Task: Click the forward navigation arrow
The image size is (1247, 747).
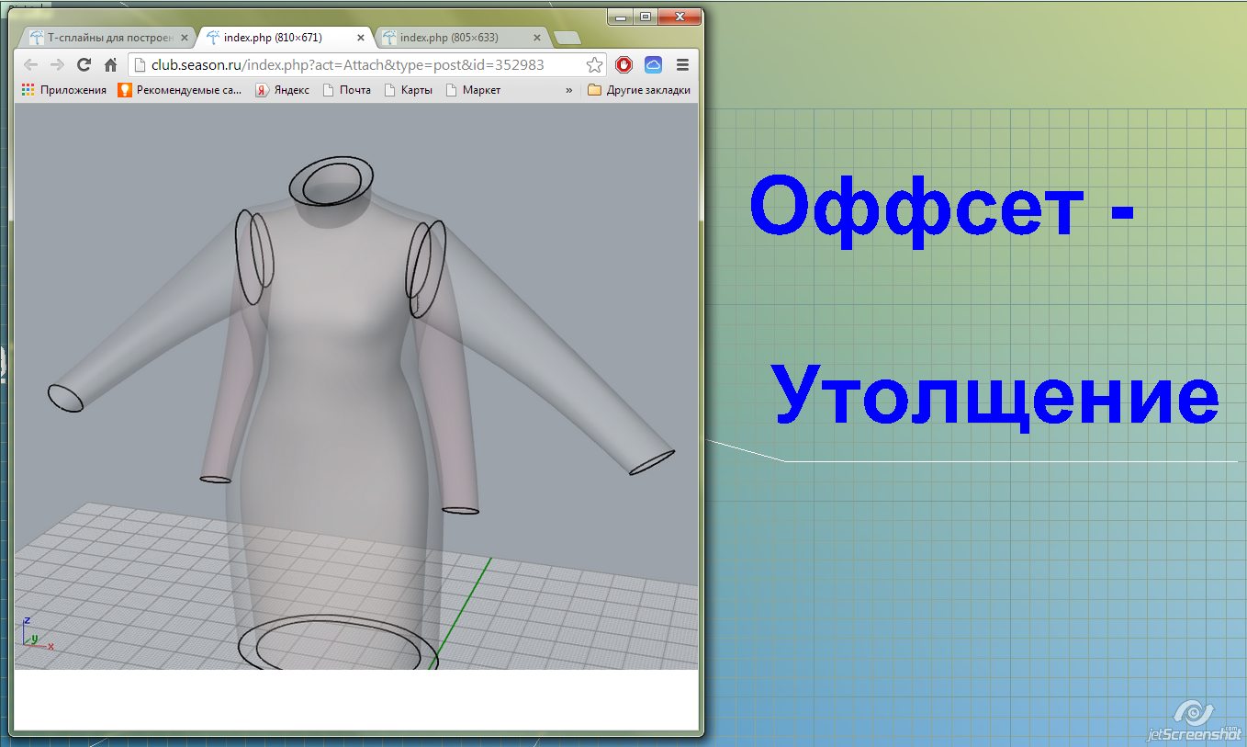Action: 57,65
